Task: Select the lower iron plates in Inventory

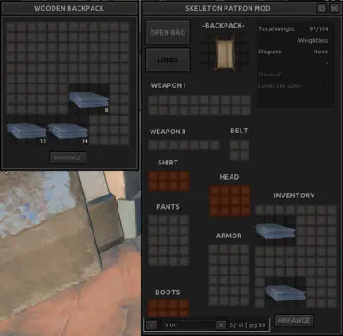Action: (285, 292)
